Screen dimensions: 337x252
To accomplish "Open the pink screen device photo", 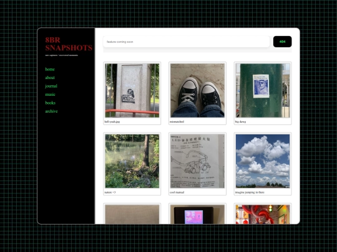I will (197, 214).
